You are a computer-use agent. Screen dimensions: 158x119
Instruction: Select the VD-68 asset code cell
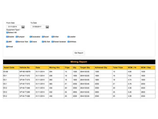coord(11,72)
